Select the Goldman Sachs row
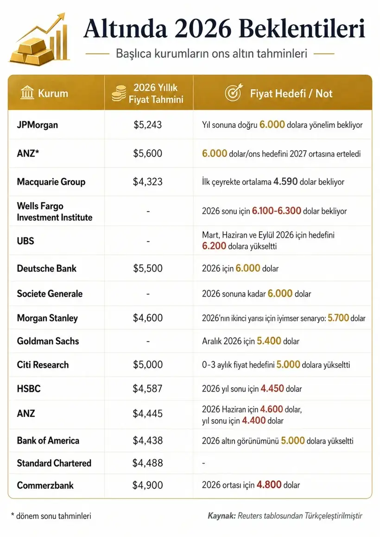380x537 pixels. click(190, 341)
